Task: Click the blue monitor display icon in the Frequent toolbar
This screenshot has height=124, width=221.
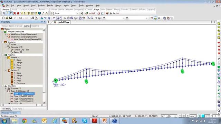Action: pyautogui.click(x=39, y=13)
